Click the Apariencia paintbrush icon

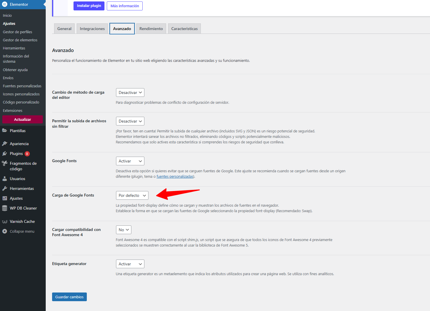(5, 144)
